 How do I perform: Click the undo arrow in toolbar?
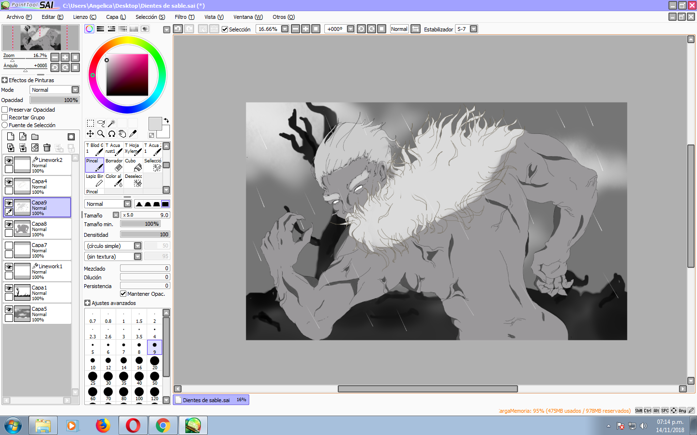178,29
